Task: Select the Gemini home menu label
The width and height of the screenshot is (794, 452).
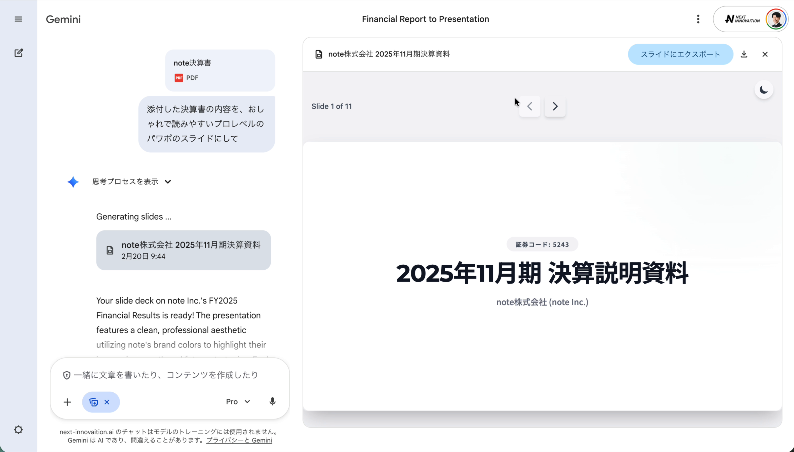Action: [63, 19]
